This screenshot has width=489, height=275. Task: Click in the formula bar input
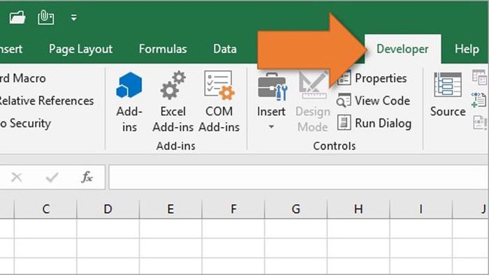pyautogui.click(x=299, y=177)
